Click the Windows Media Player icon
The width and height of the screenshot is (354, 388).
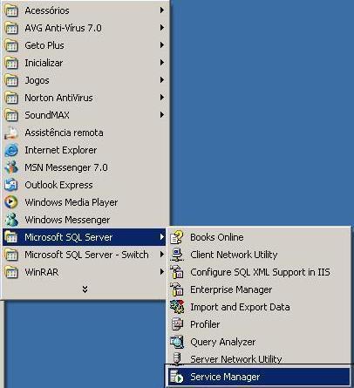click(x=11, y=202)
